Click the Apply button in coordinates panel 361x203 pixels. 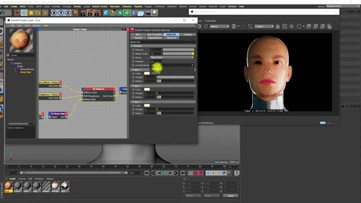(231, 196)
